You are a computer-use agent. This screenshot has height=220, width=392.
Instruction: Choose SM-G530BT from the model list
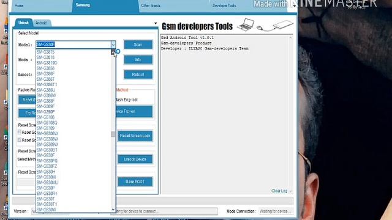point(73,150)
